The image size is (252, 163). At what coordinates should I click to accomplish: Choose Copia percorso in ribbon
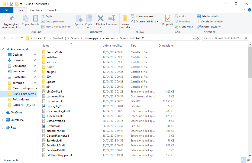pyautogui.click(x=53, y=21)
